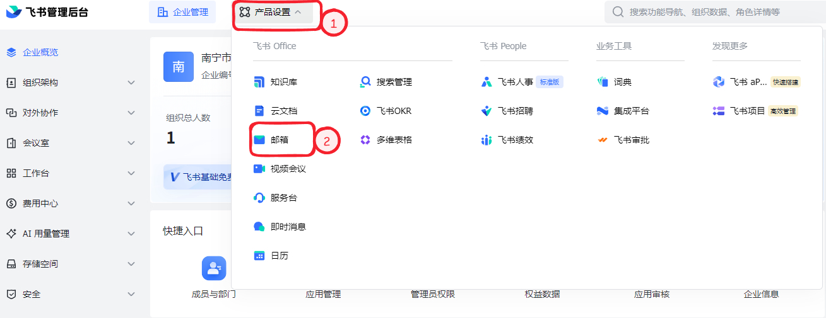This screenshot has height=318, width=826.
Task: Open 多维表格 icon
Action: point(365,140)
